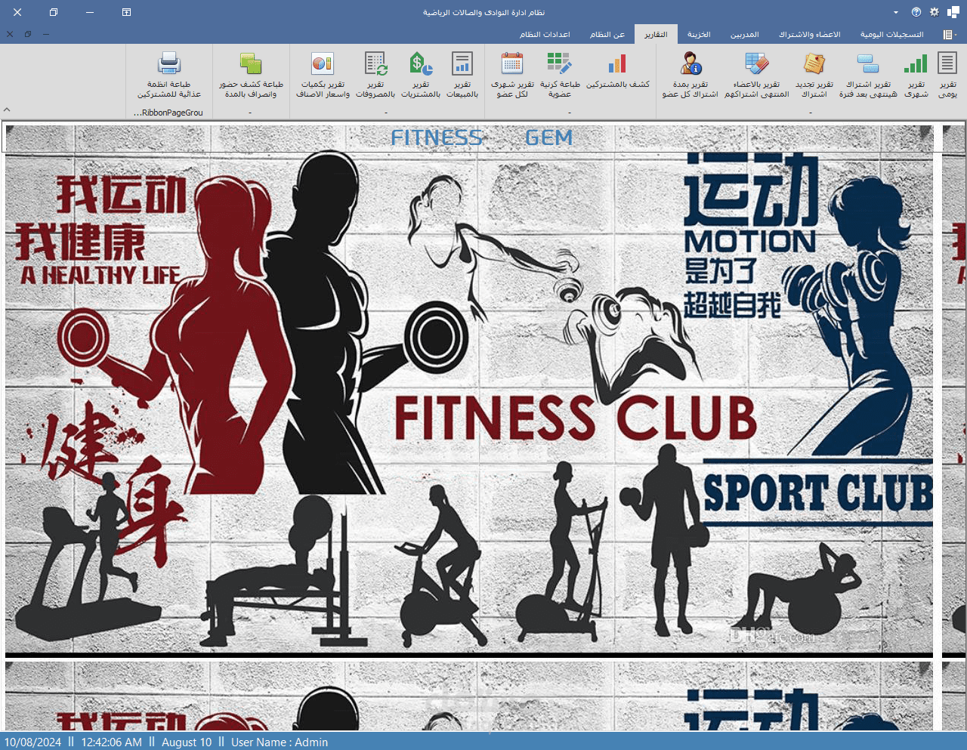Open the ribbon application menu dropdown

click(950, 35)
